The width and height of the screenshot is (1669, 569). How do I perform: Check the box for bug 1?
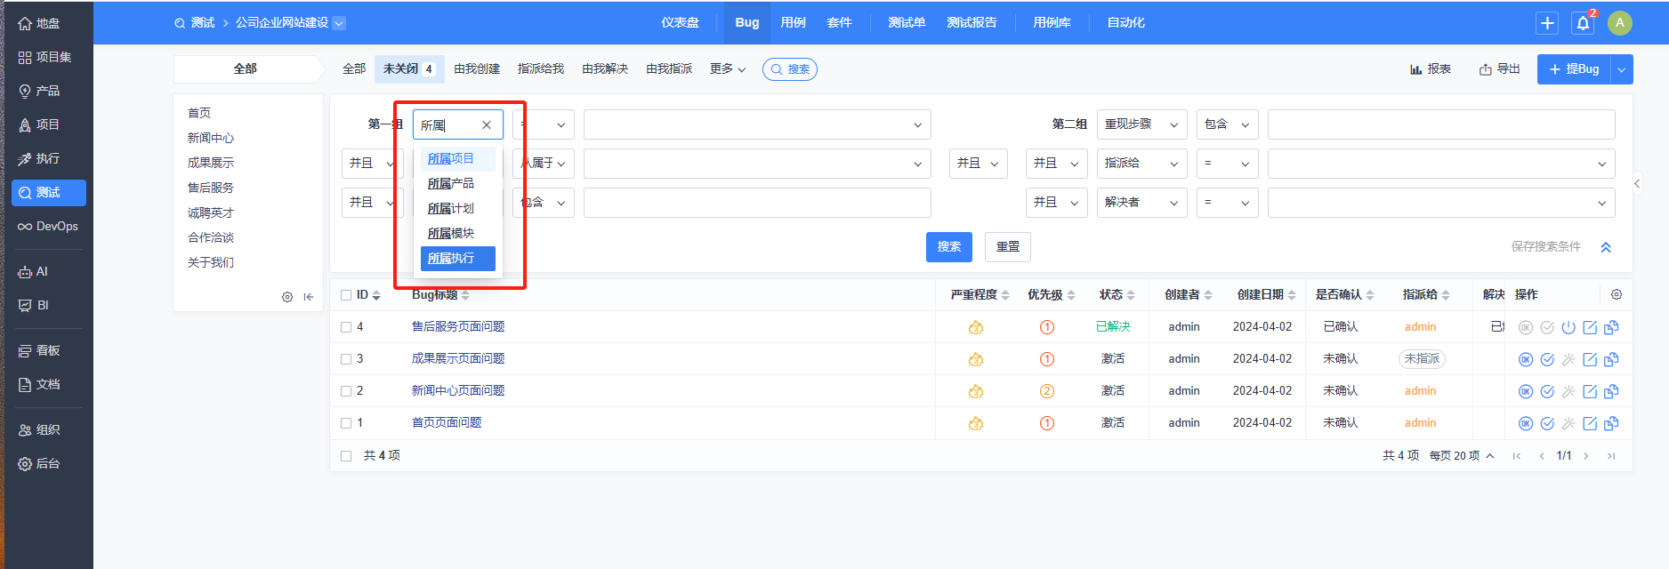(346, 423)
